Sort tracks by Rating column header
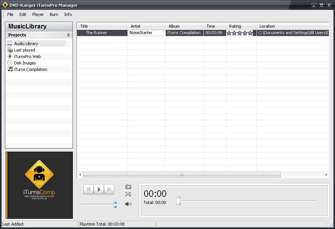Viewport: 335px width, 229px height. [x=241, y=26]
